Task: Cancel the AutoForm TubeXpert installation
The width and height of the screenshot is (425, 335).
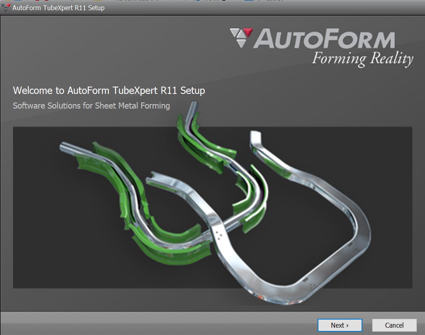Action: coord(394,325)
